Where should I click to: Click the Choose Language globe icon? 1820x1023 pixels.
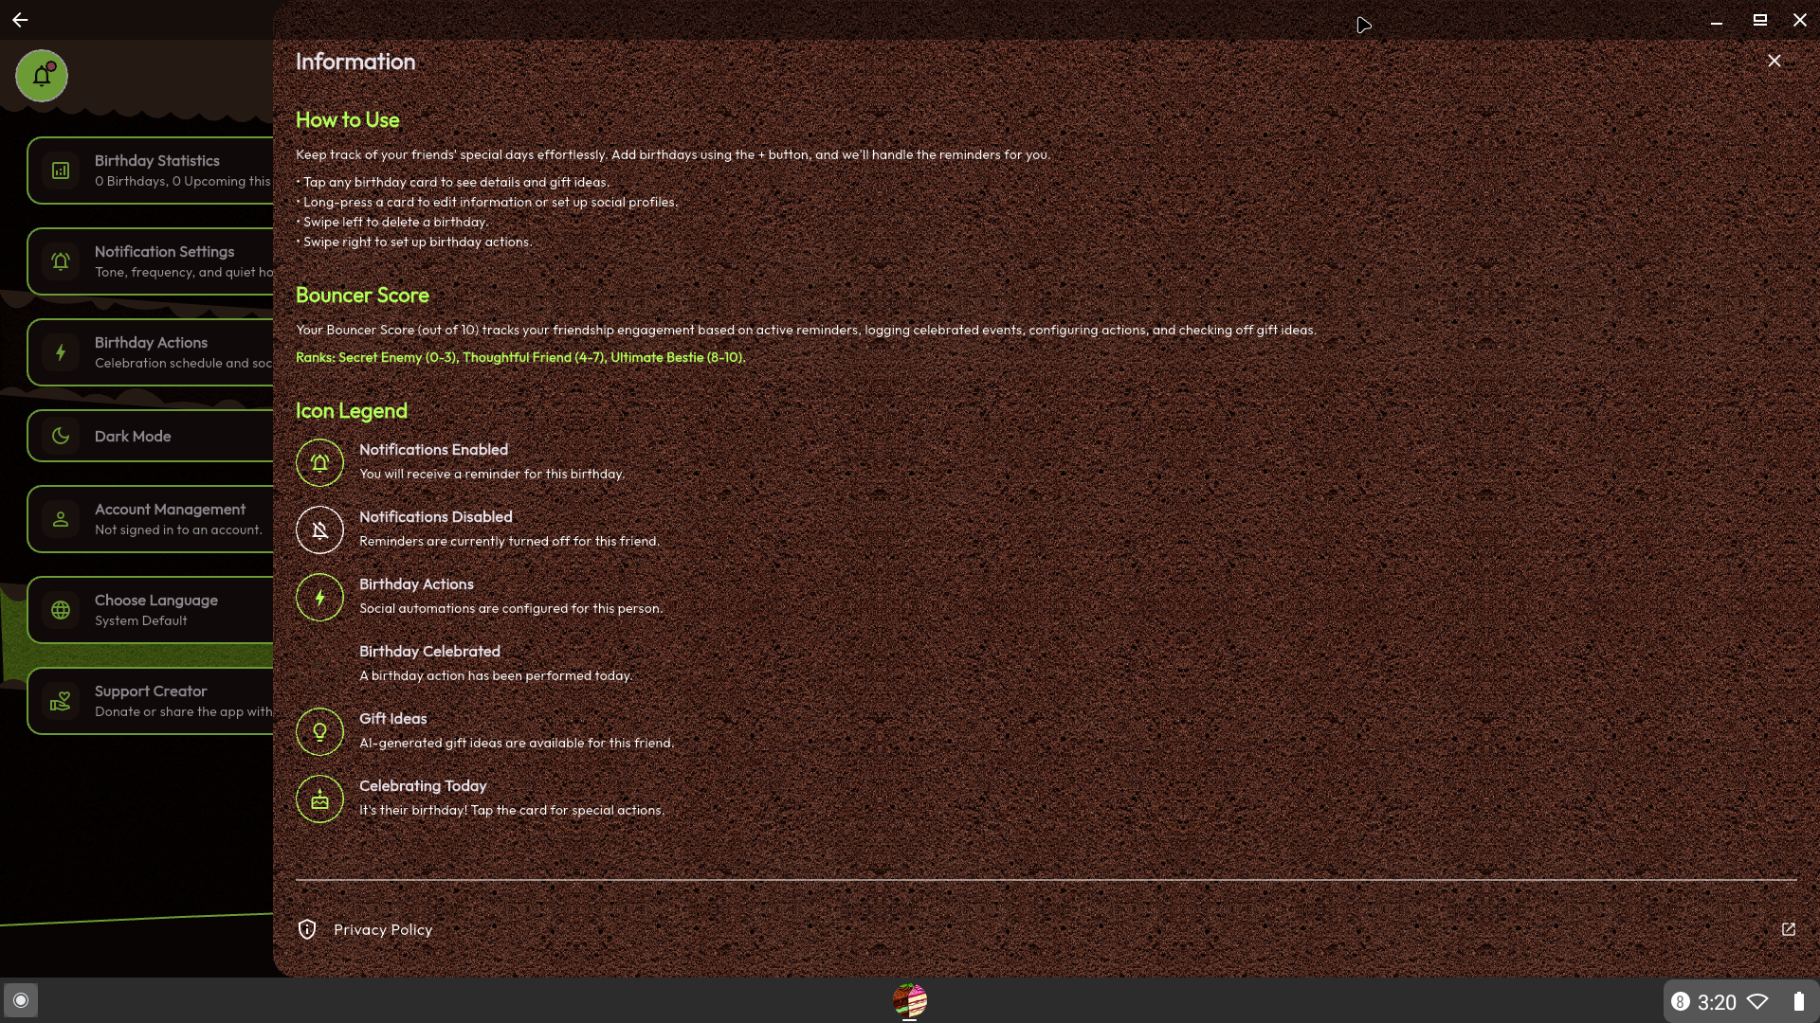click(x=61, y=610)
